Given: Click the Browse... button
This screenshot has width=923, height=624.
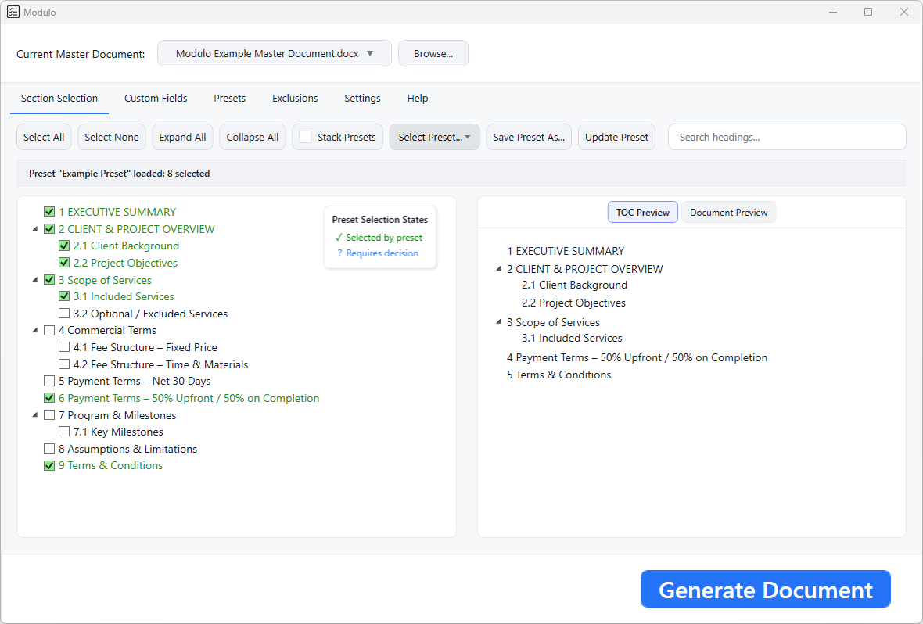Looking at the screenshot, I should (433, 54).
